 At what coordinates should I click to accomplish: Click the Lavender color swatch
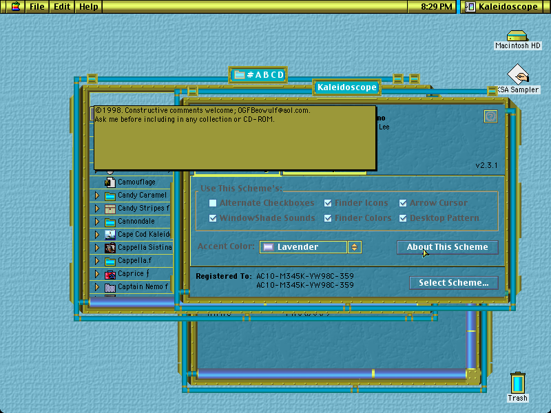269,247
